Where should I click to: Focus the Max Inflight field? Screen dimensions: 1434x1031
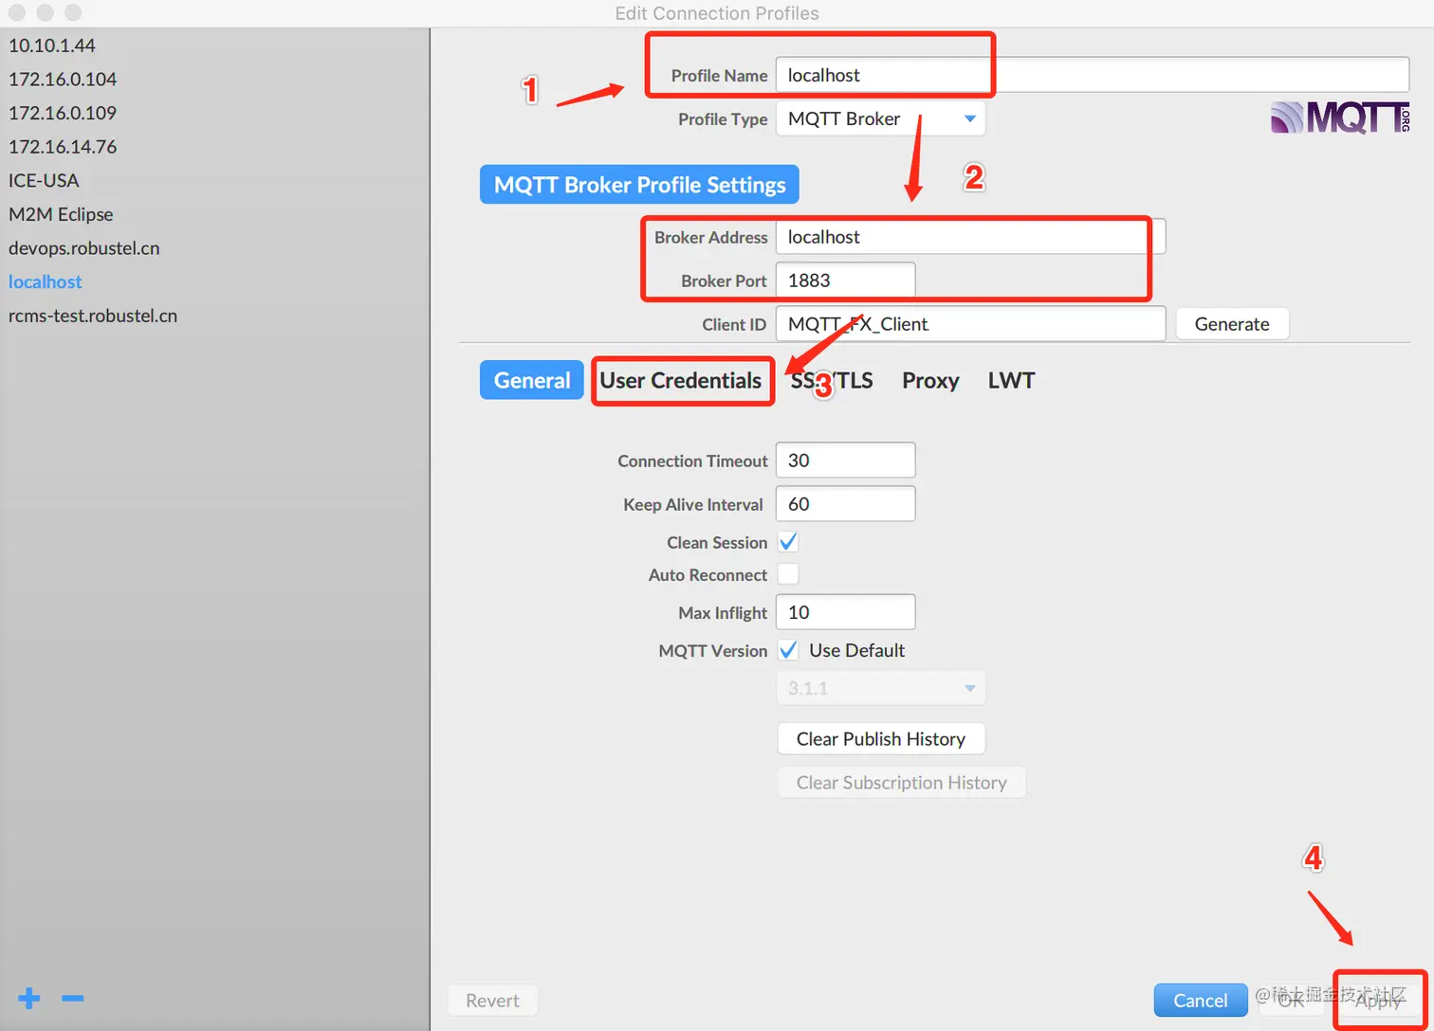pos(846,612)
